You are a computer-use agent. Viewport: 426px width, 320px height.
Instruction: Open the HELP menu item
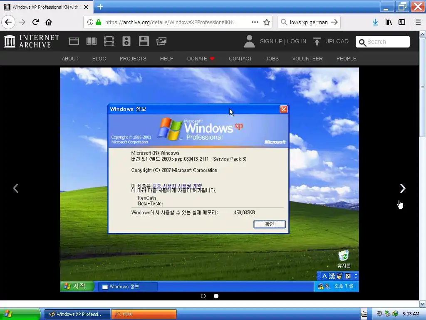point(166,58)
